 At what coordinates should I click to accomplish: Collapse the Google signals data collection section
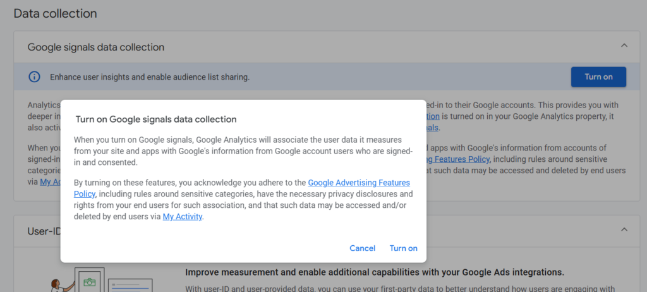(x=624, y=46)
